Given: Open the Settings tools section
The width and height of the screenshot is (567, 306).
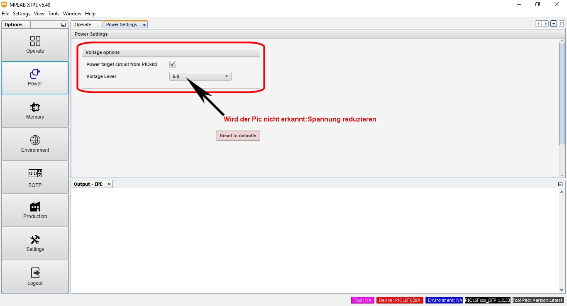Looking at the screenshot, I should [35, 243].
